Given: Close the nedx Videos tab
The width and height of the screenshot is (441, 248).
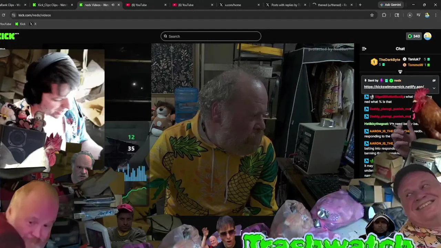Looking at the screenshot, I should tap(119, 5).
